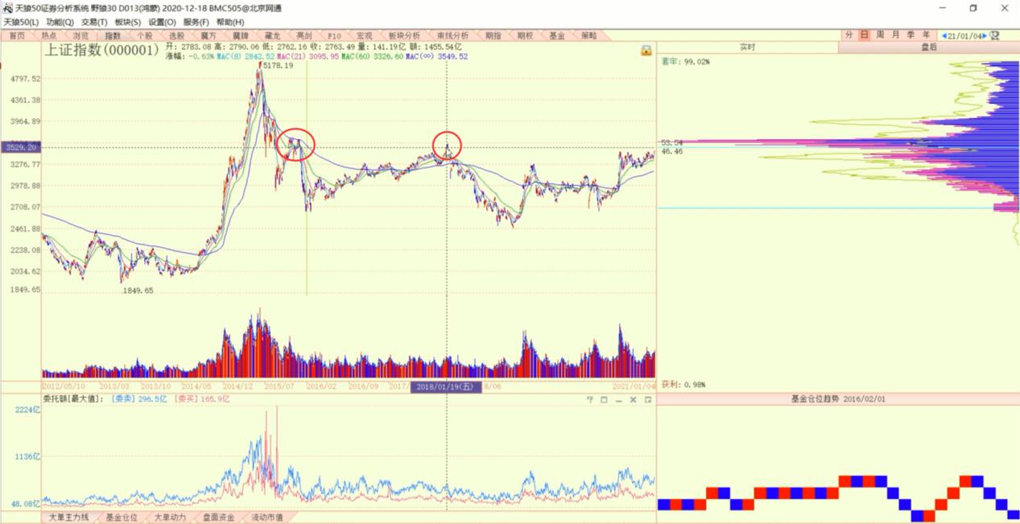1020x524 pixels.
Task: Open the 帮助(H) menu
Action: pyautogui.click(x=229, y=22)
